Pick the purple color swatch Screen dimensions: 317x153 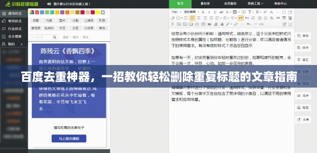click(62, 13)
